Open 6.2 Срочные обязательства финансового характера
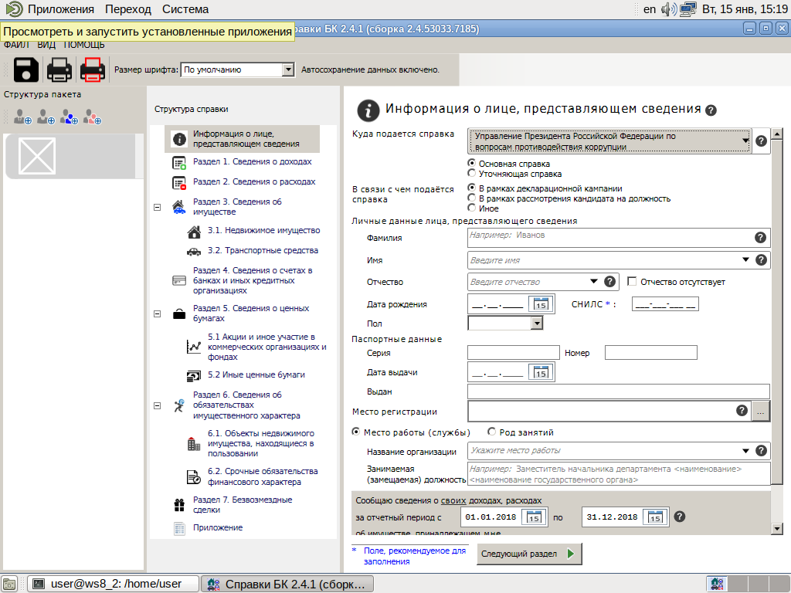The image size is (791, 593). (263, 476)
